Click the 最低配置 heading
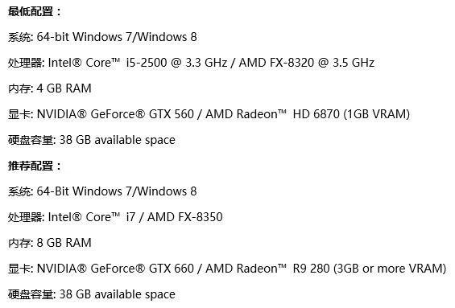Viewport: 455px width, 308px height. point(35,11)
